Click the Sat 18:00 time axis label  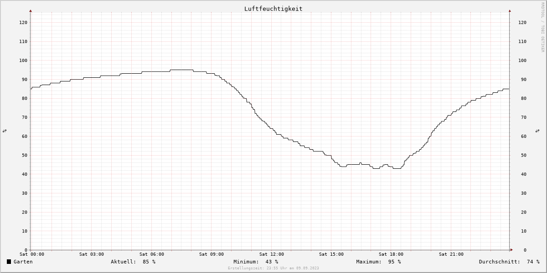(x=391, y=254)
